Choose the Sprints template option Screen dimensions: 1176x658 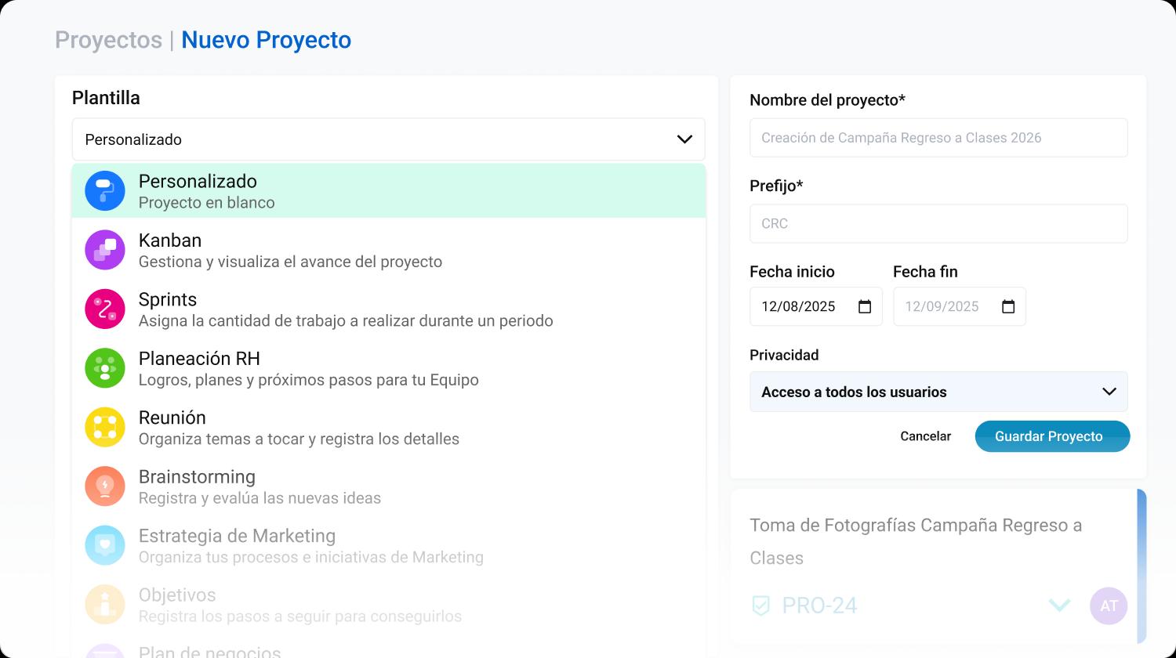pyautogui.click(x=388, y=309)
